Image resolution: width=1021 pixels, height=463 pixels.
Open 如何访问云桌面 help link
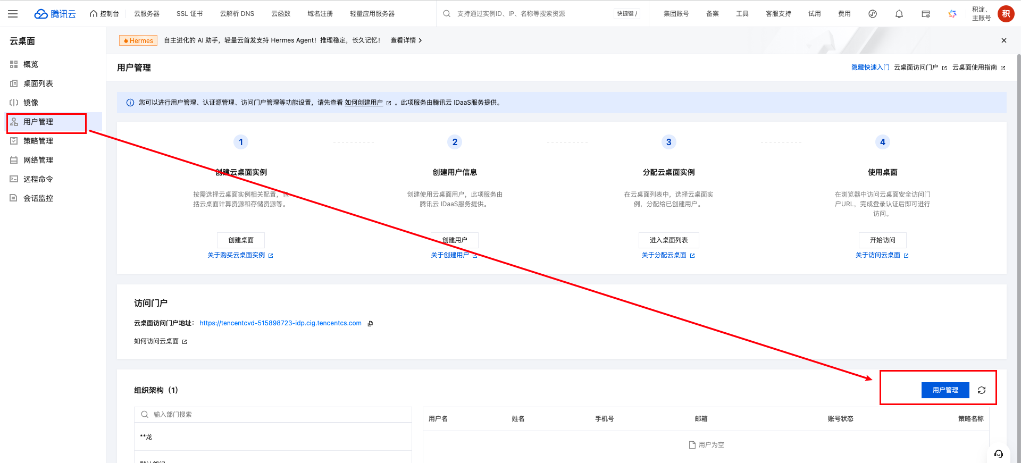160,341
